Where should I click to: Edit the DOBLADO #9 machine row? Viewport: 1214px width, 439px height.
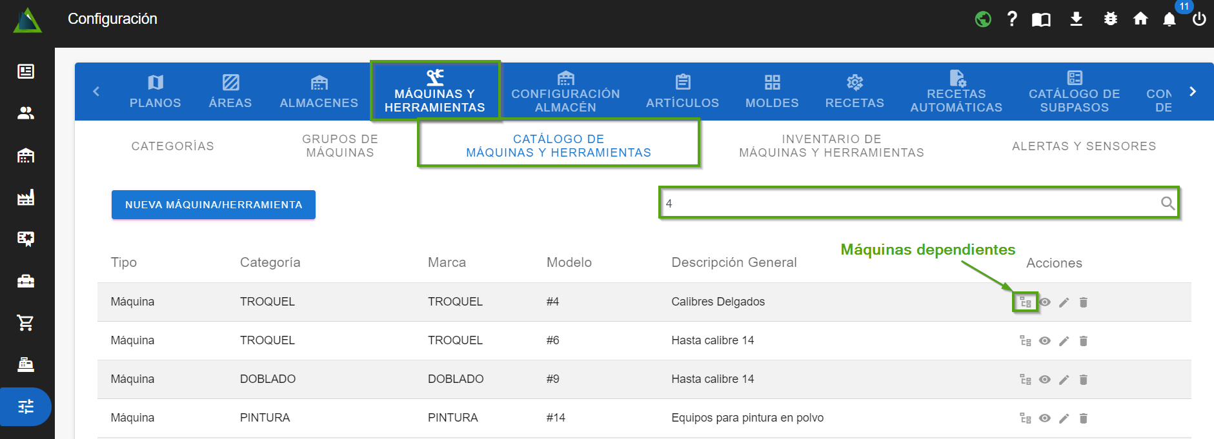(1064, 380)
